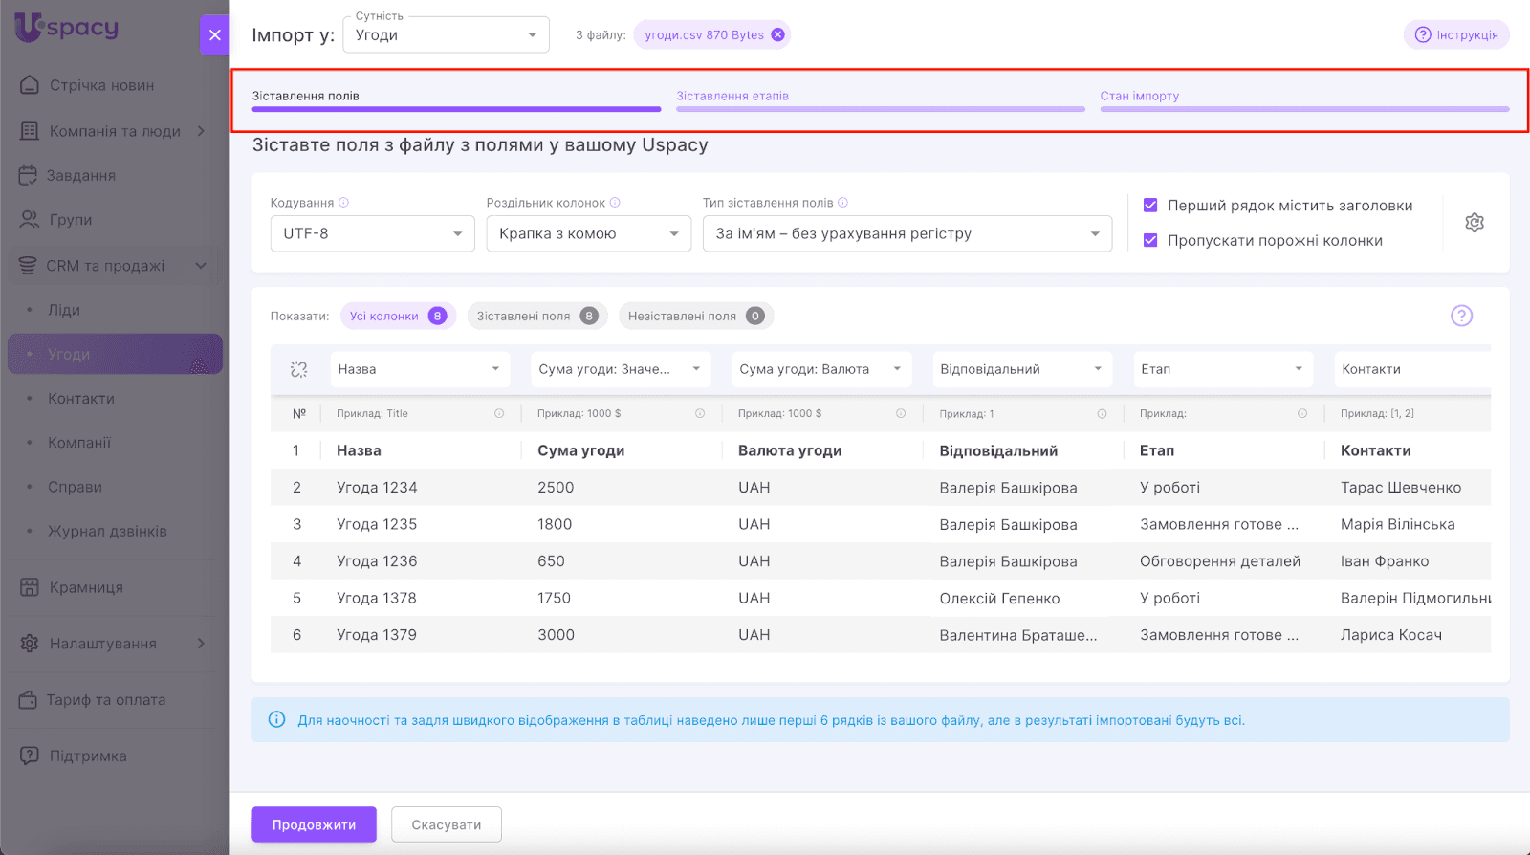Click the CRM and sales stack icon
Image resolution: width=1530 pixels, height=855 pixels.
click(x=28, y=265)
